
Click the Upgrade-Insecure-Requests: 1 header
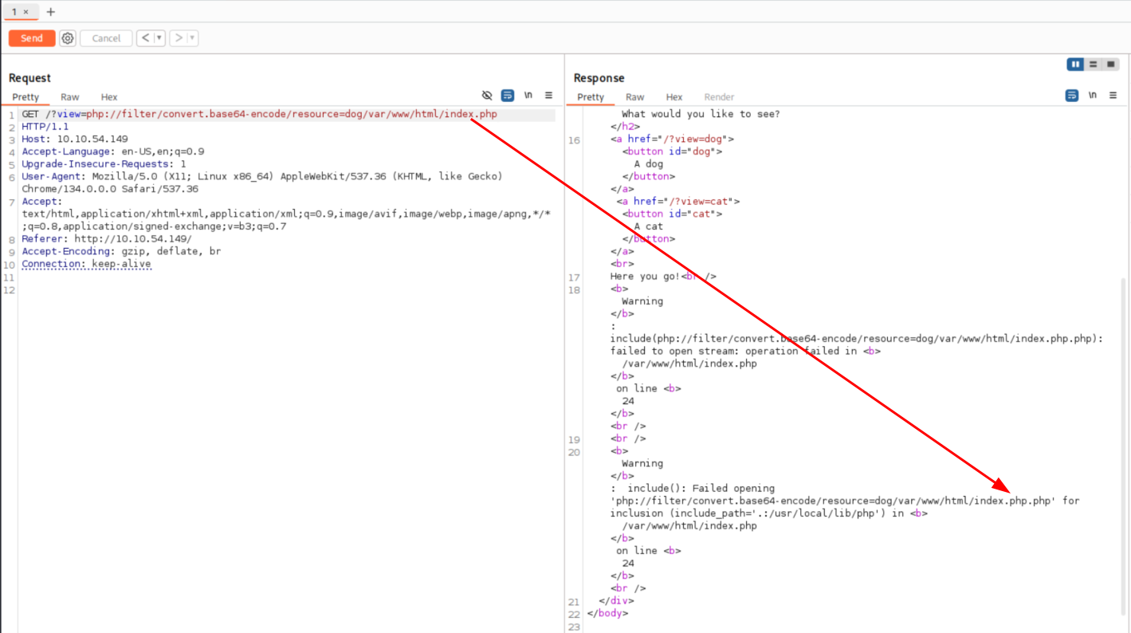click(104, 164)
